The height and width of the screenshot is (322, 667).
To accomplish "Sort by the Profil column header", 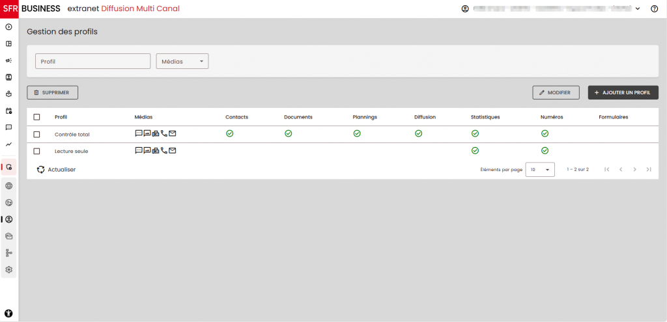I will 61,117.
